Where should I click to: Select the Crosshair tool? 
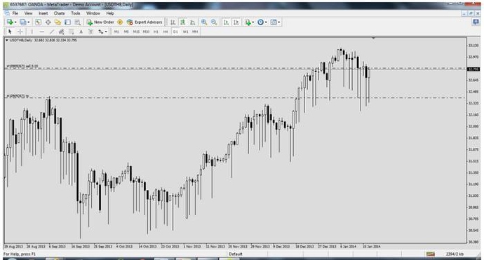(20, 32)
